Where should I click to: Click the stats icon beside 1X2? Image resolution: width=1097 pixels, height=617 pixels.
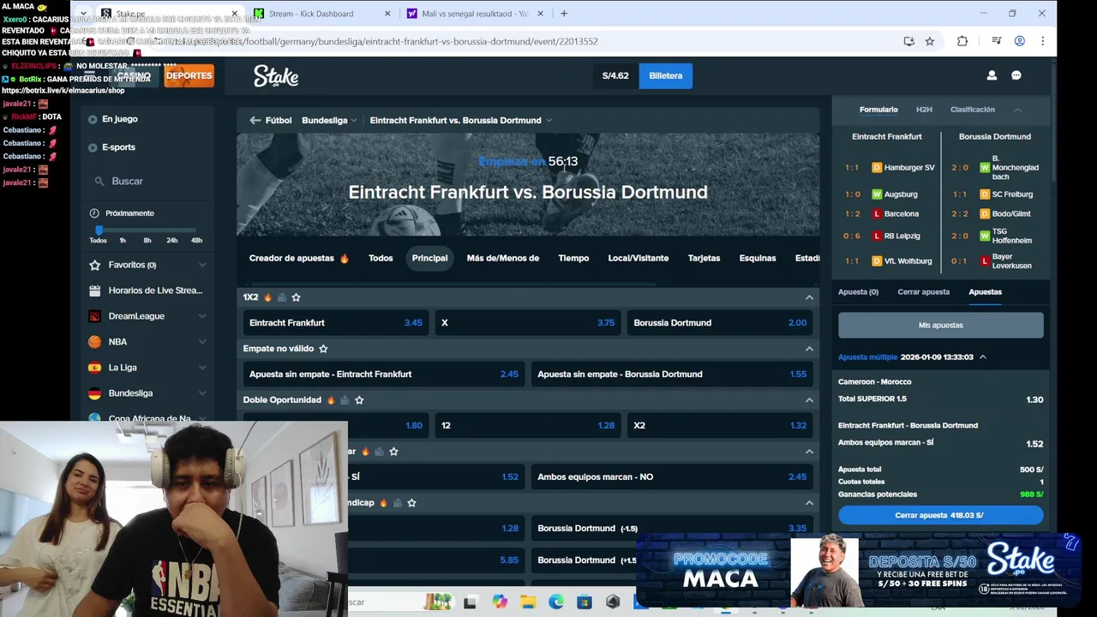(282, 297)
